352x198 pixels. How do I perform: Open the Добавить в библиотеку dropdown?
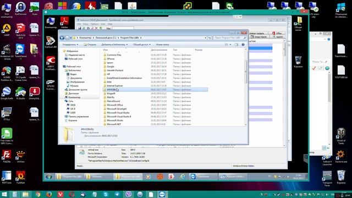coord(114,45)
